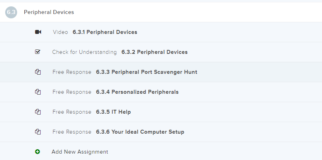
Task: Click the green plus Add Assignment icon
Action: coord(38,152)
